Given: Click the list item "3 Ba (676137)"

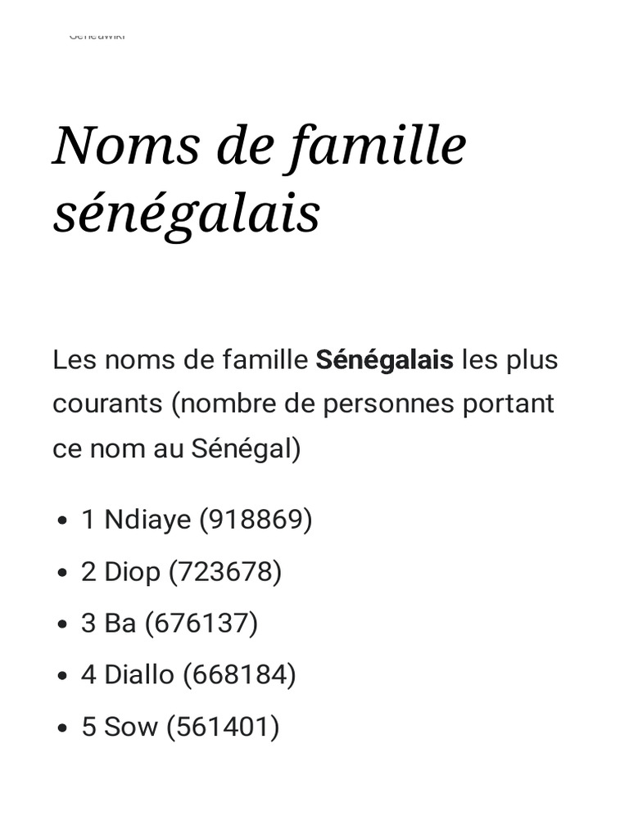Looking at the screenshot, I should click(170, 624).
